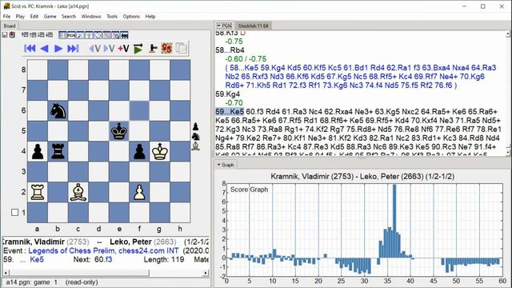Click the Legends of Chess Prelim event link
Screen dimensions: 512x288
tap(103, 250)
